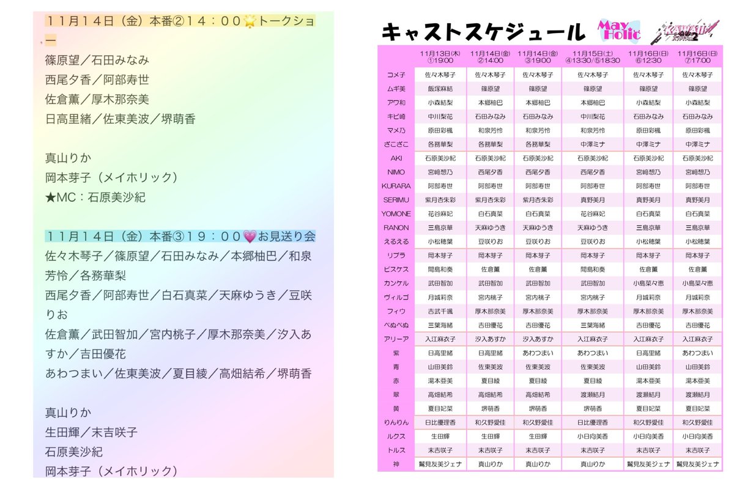This screenshot has height=489, width=734.
Task: Click the 11月16日(日) ⑥12:30 column header
Action: (648, 56)
